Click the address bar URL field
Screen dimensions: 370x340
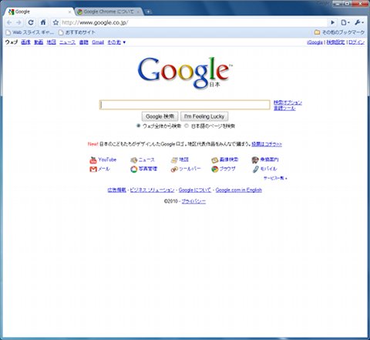(194, 22)
